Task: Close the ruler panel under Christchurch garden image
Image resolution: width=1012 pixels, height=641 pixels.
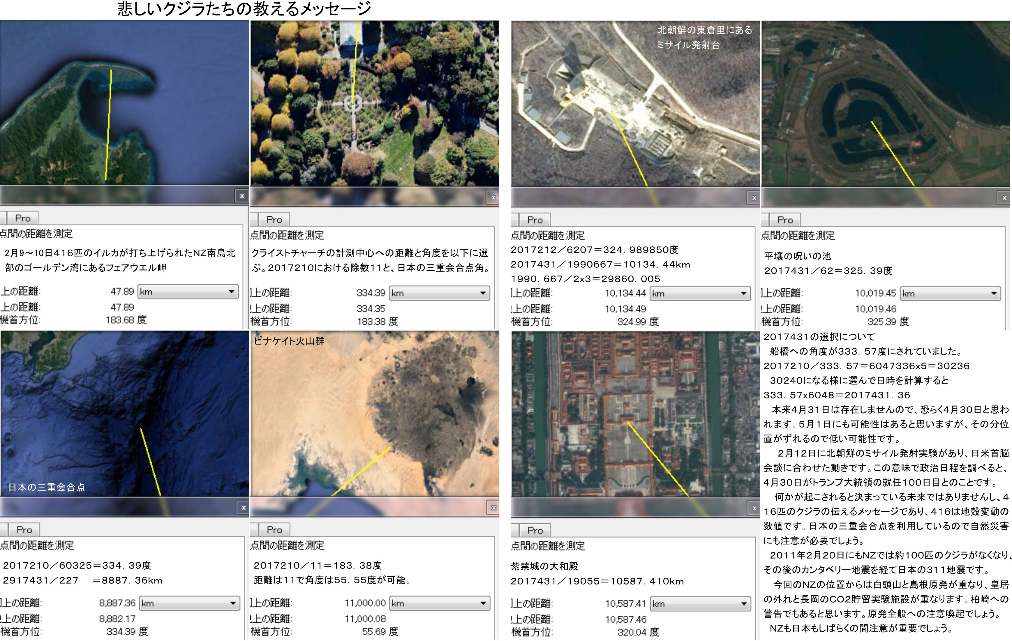Action: click(493, 197)
